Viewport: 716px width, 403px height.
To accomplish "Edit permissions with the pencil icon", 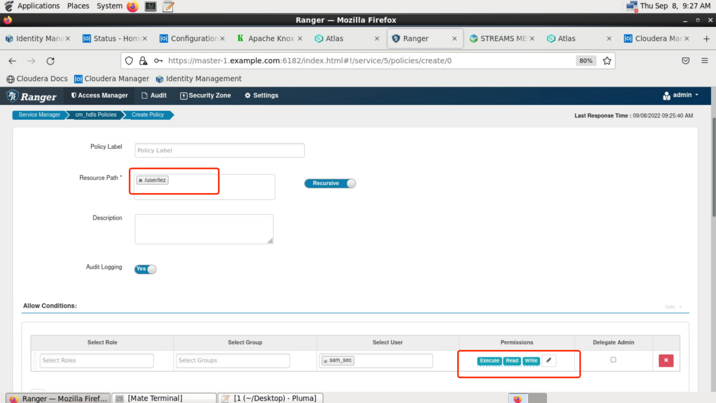I will tap(549, 360).
